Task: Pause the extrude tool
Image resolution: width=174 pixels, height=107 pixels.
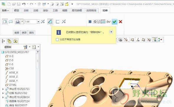Action: pos(90,22)
